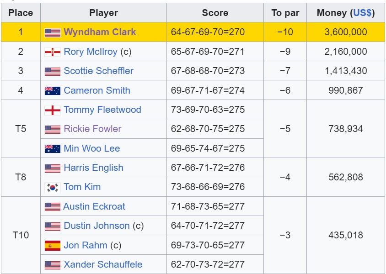The width and height of the screenshot is (386, 274).
Task: Click the Northern Ireland flag beside Rory McIlroy
Action: (52, 52)
